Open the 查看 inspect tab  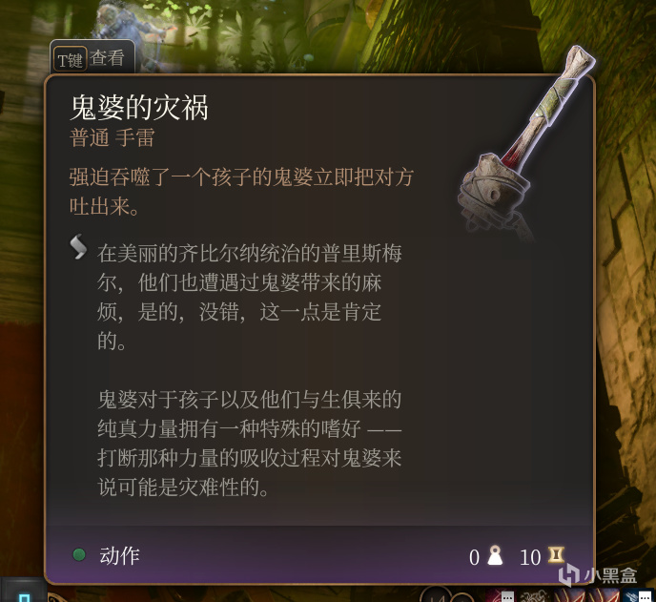107,58
